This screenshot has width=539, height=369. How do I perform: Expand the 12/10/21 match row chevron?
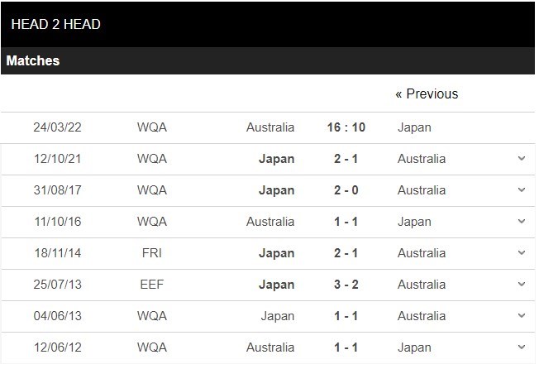(522, 159)
